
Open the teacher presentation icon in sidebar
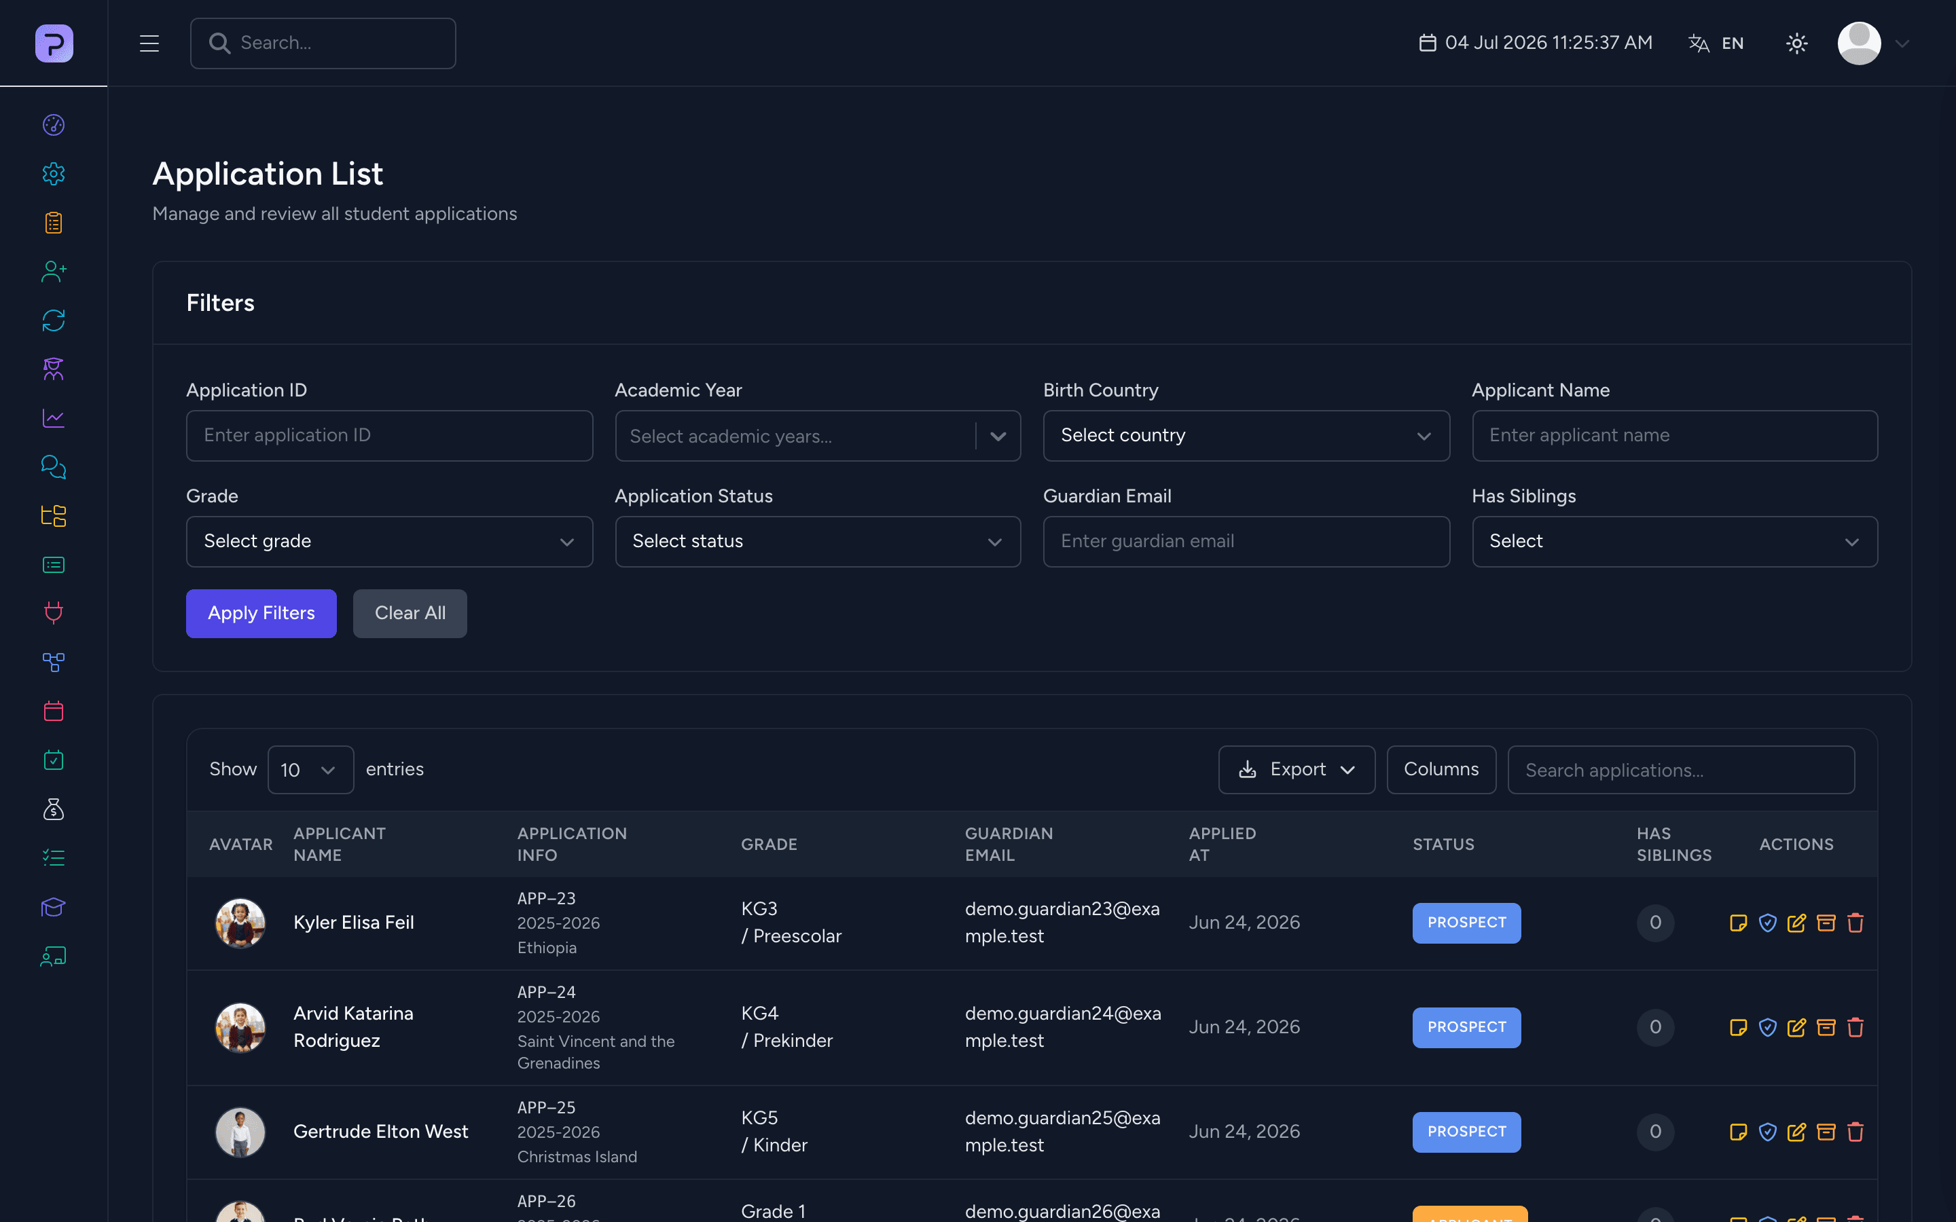pyautogui.click(x=54, y=956)
